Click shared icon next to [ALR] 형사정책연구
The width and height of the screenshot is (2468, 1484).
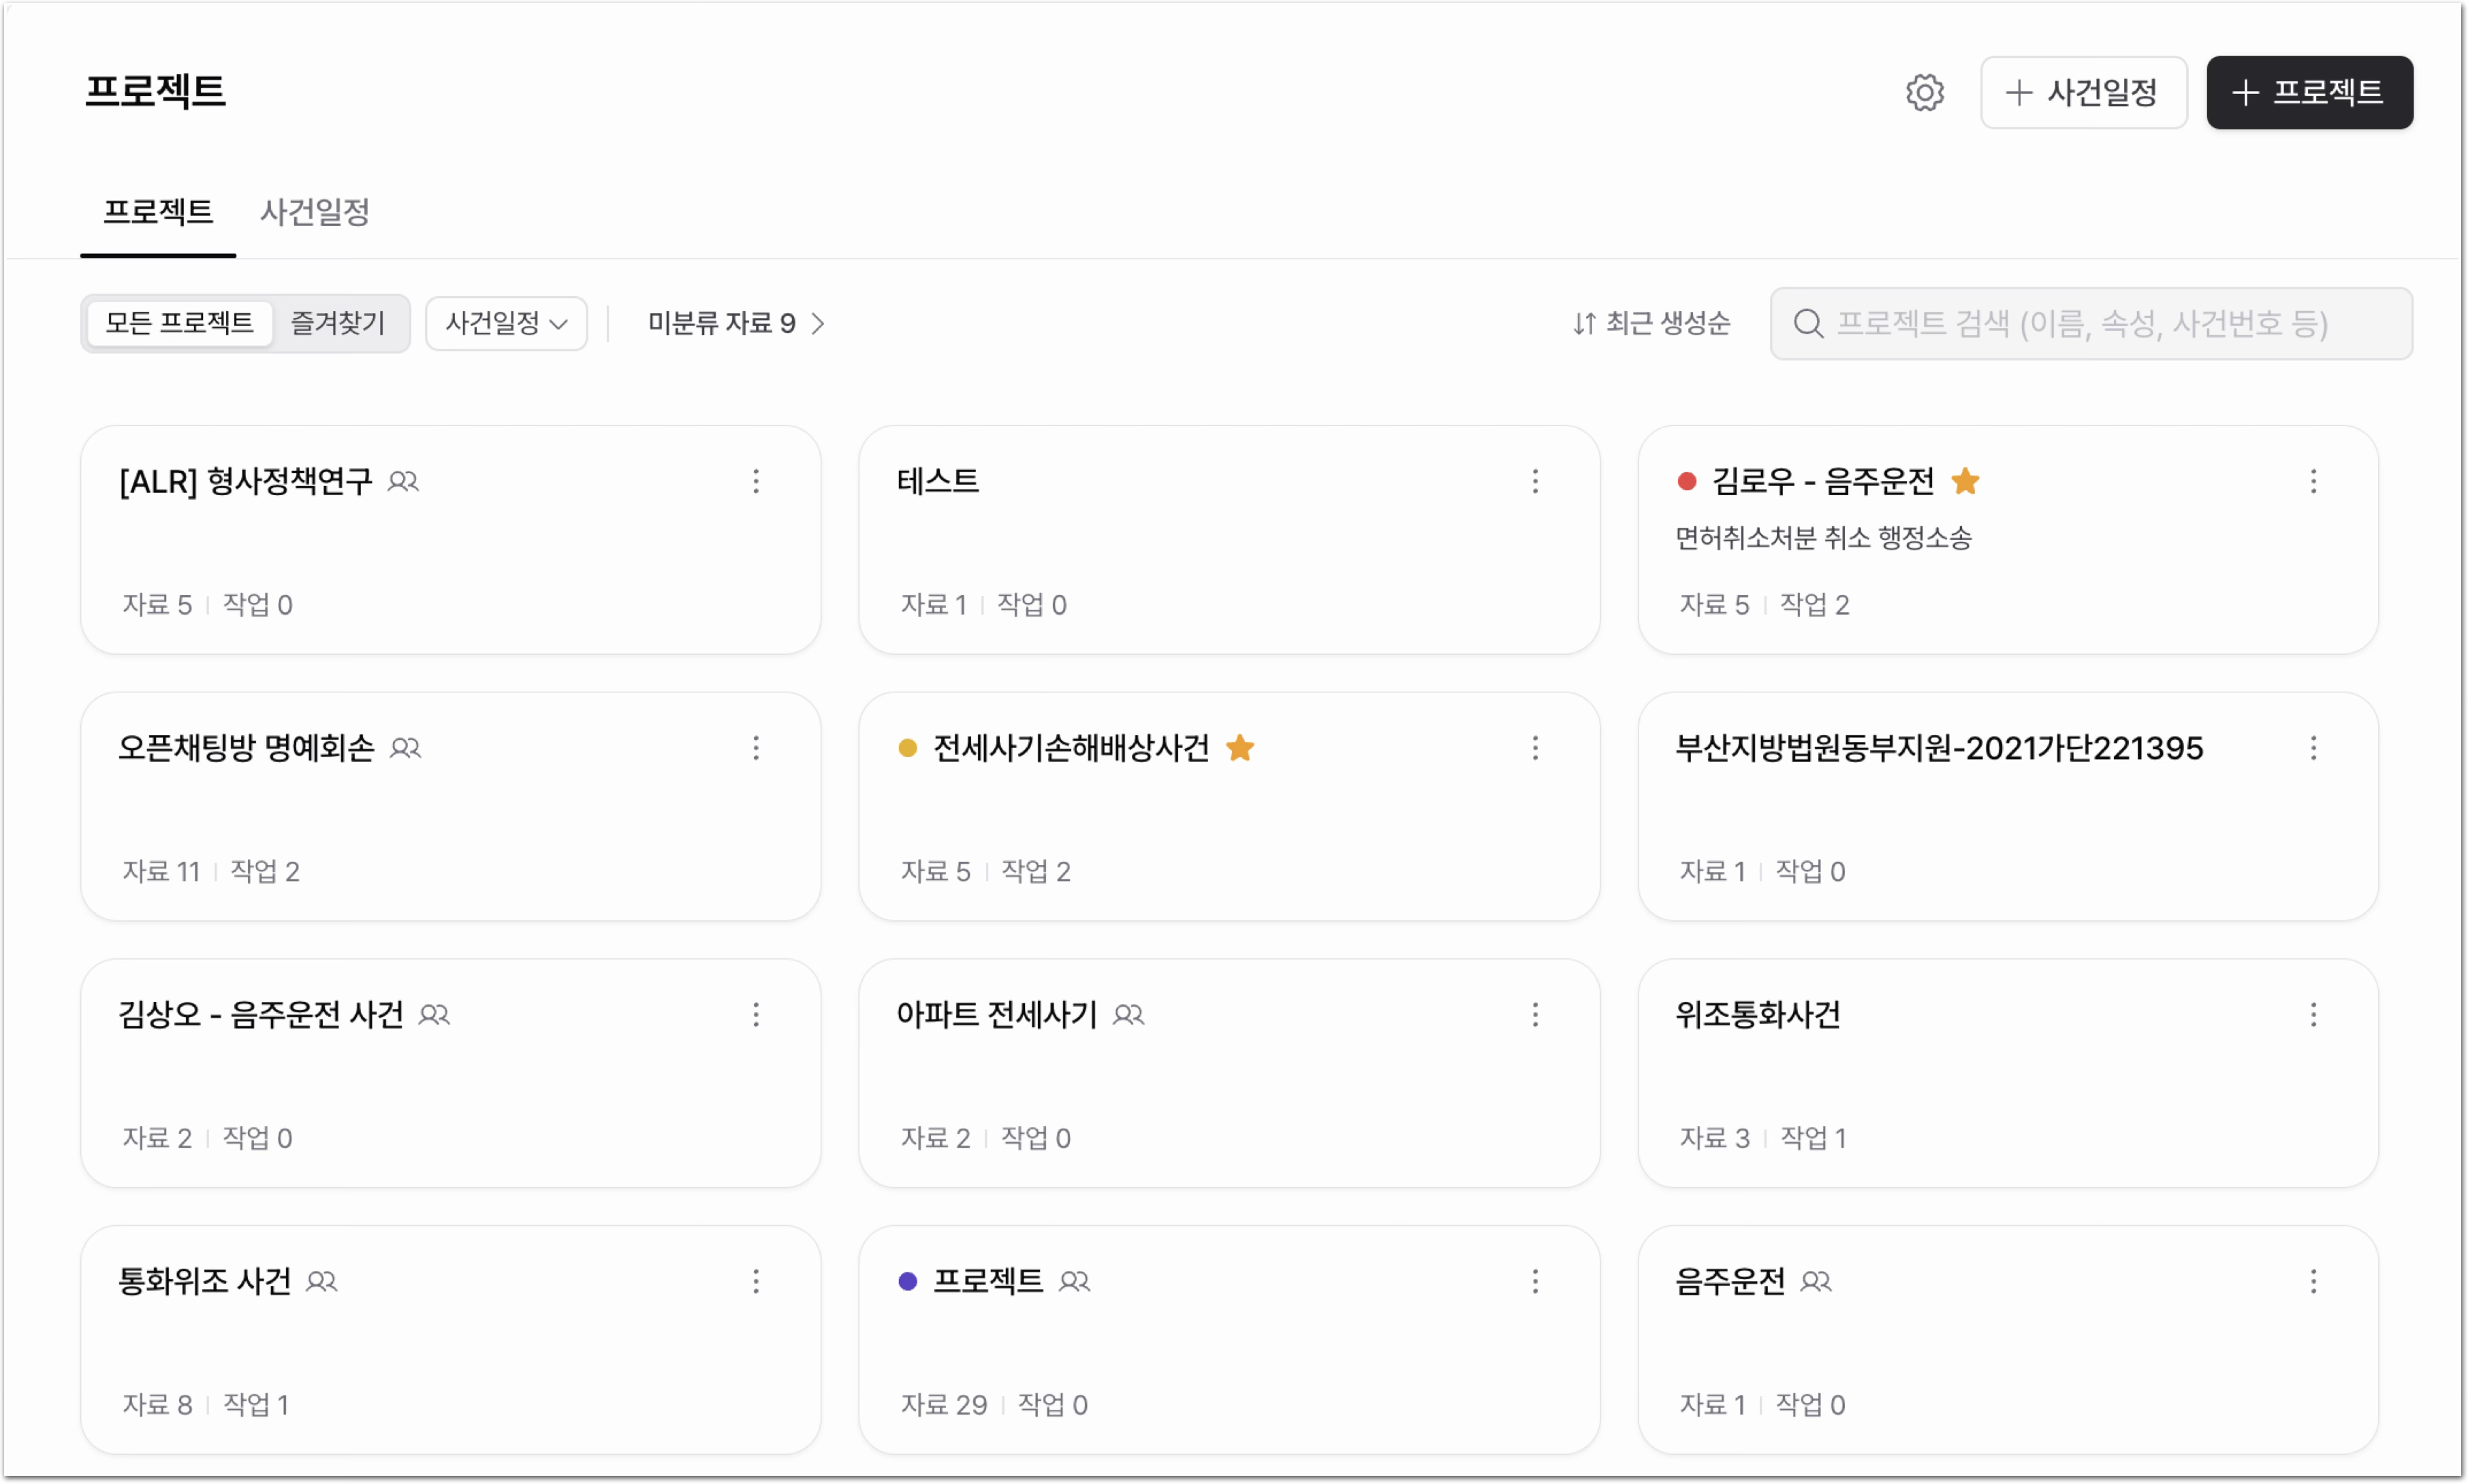pos(402,481)
